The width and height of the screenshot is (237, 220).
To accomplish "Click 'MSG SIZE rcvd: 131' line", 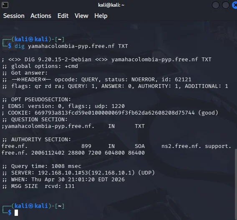I will click(38, 186).
